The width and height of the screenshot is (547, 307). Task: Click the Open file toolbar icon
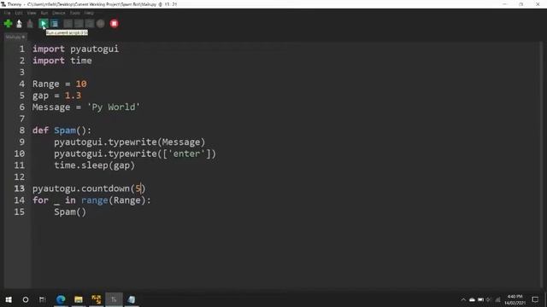(19, 24)
